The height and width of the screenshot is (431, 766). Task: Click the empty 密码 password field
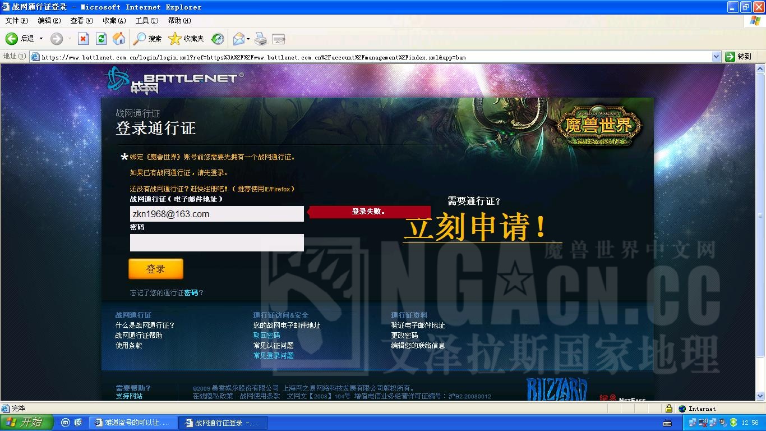point(217,242)
